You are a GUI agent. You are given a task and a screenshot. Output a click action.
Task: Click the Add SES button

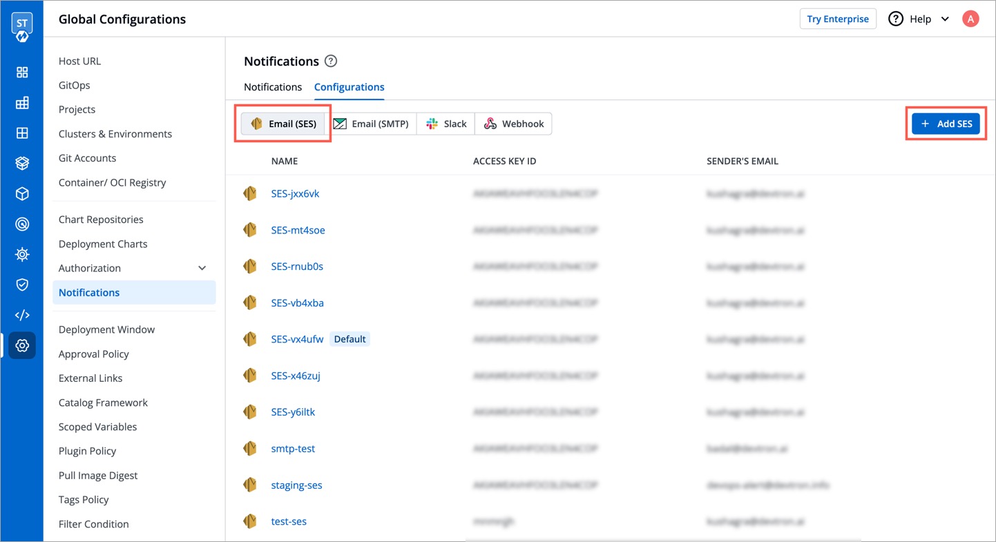(x=946, y=123)
